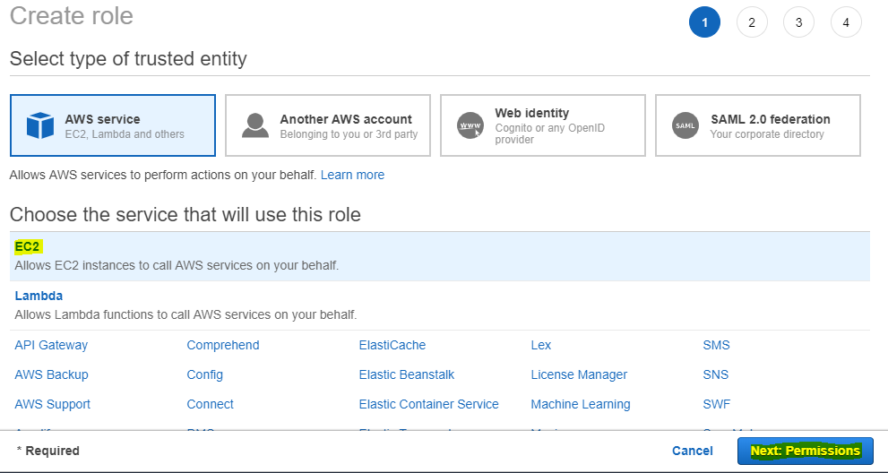Screen dimensions: 888x473
Task: Choose the SNS service
Action: point(716,374)
